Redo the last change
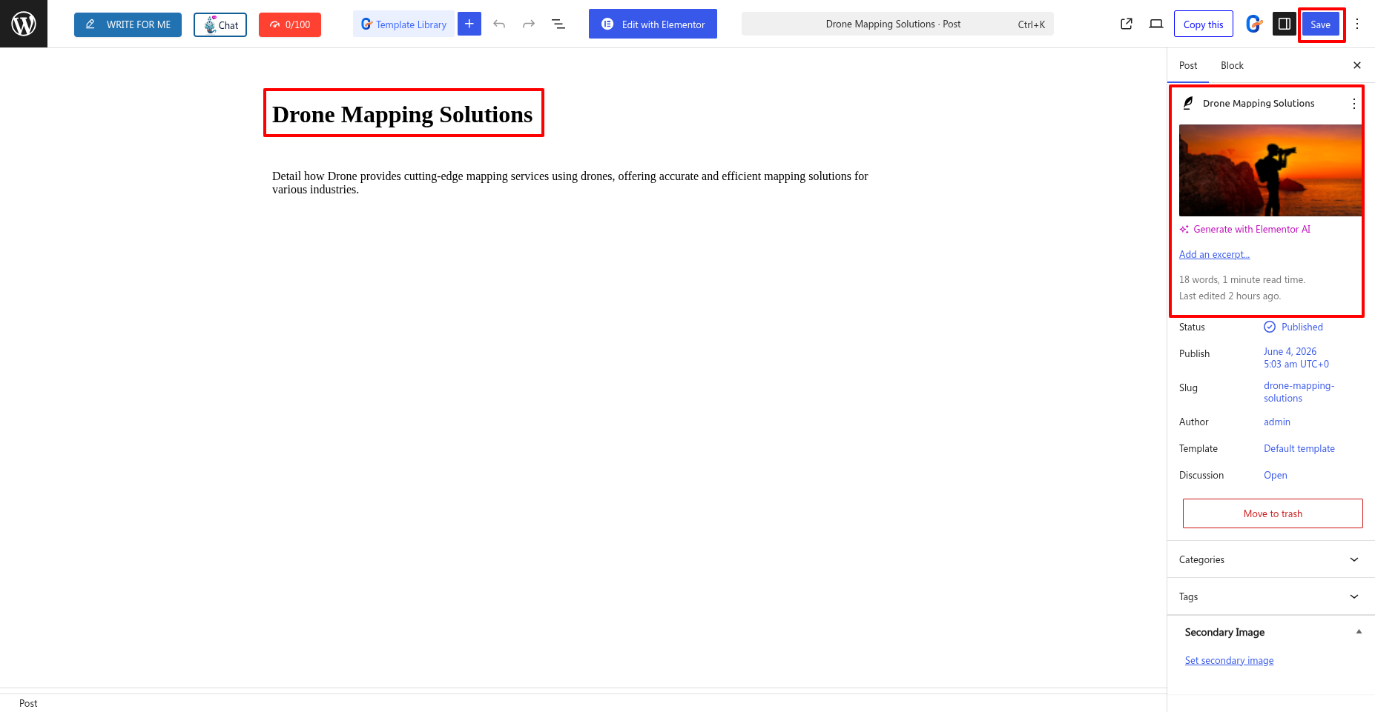This screenshot has width=1375, height=712. [529, 24]
